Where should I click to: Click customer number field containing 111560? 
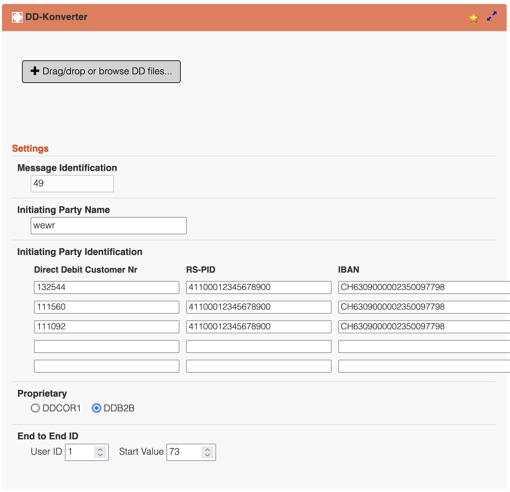(107, 307)
